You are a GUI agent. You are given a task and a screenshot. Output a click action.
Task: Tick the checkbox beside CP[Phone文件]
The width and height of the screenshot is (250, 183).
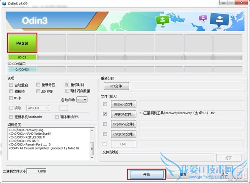(105, 124)
